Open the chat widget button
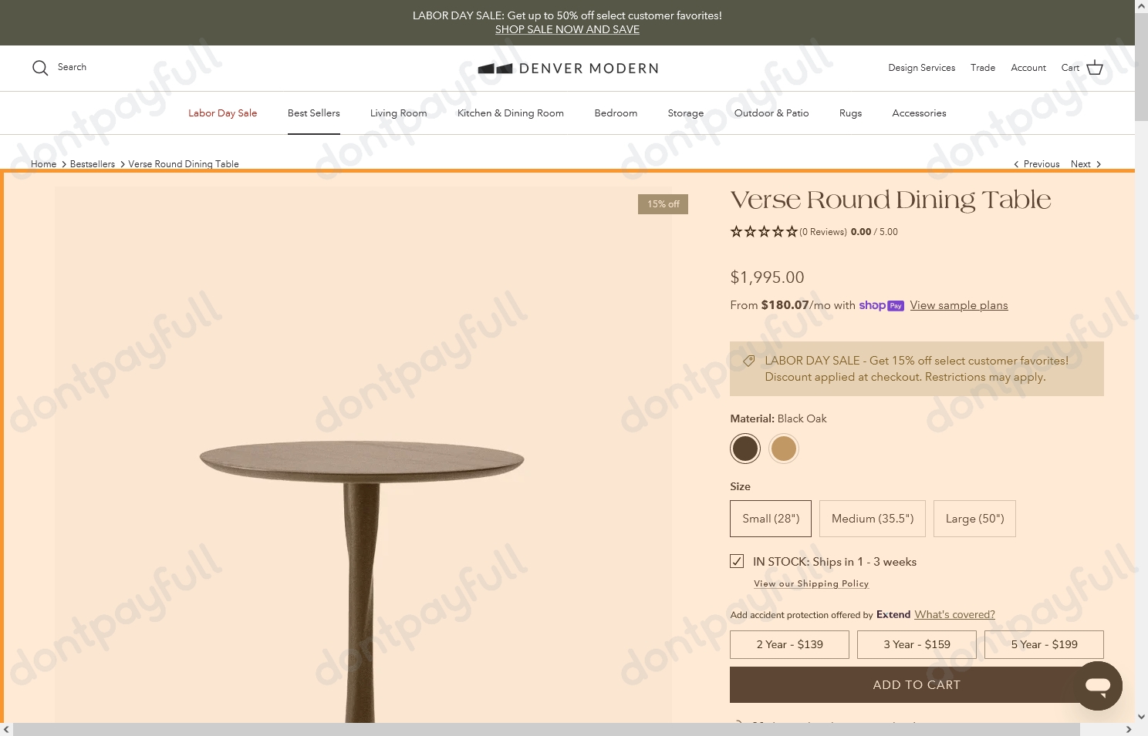 (1098, 685)
